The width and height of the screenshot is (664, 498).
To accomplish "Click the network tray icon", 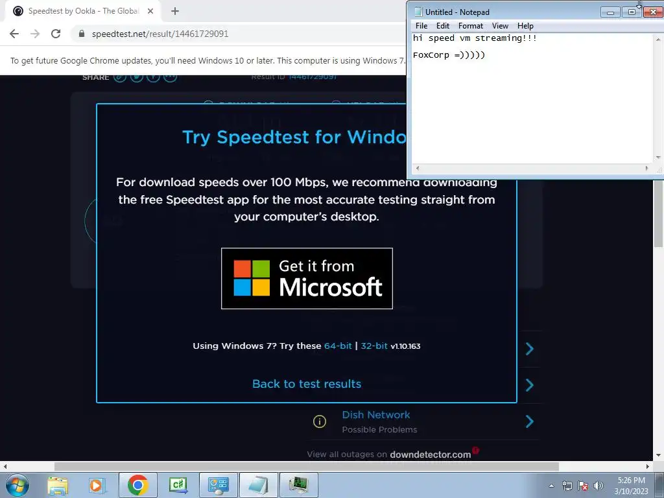I will point(567,486).
